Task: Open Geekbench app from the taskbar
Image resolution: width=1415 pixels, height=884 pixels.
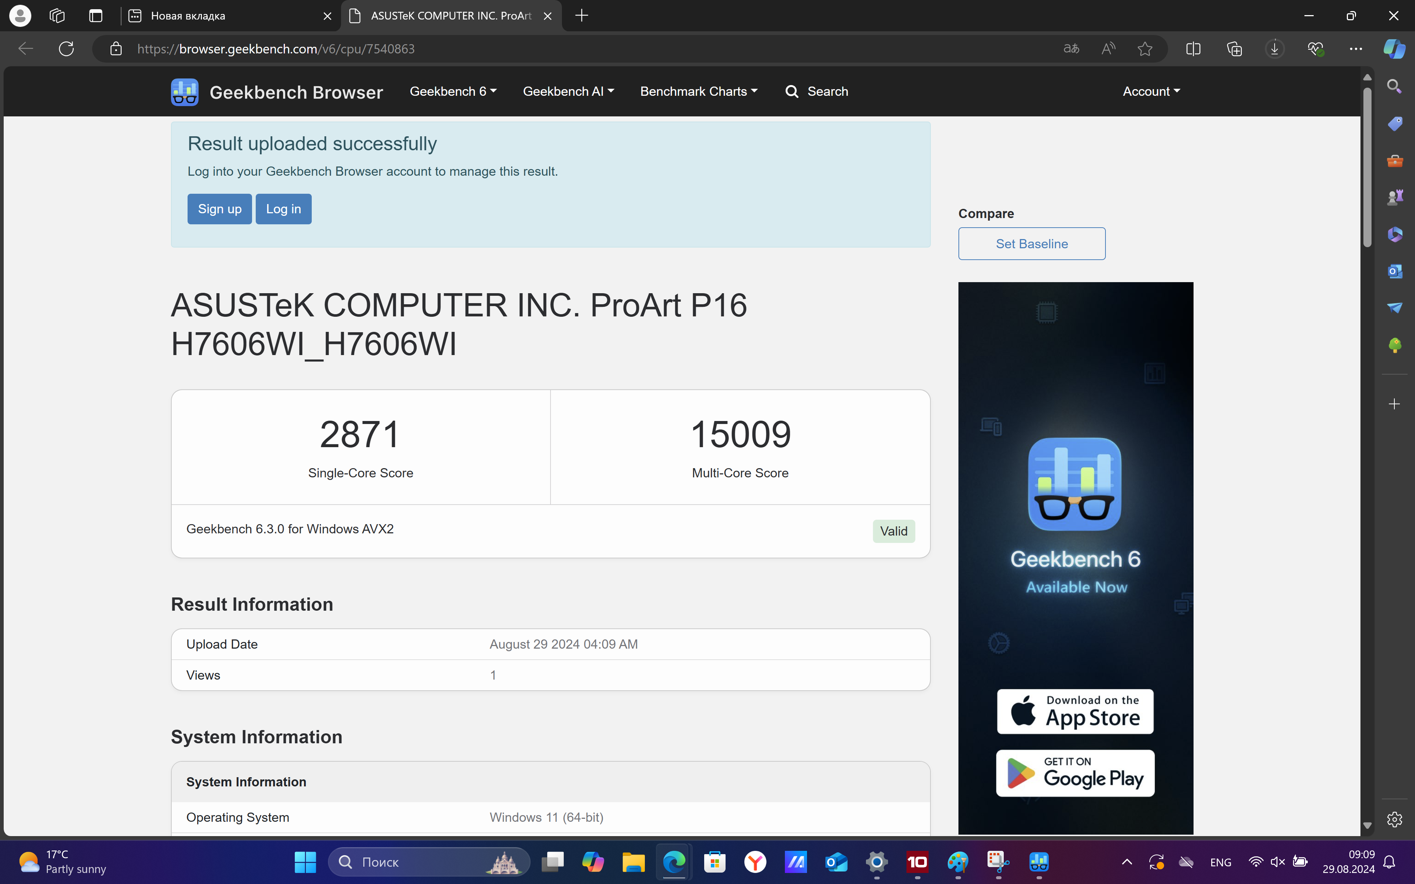Action: [x=1038, y=862]
